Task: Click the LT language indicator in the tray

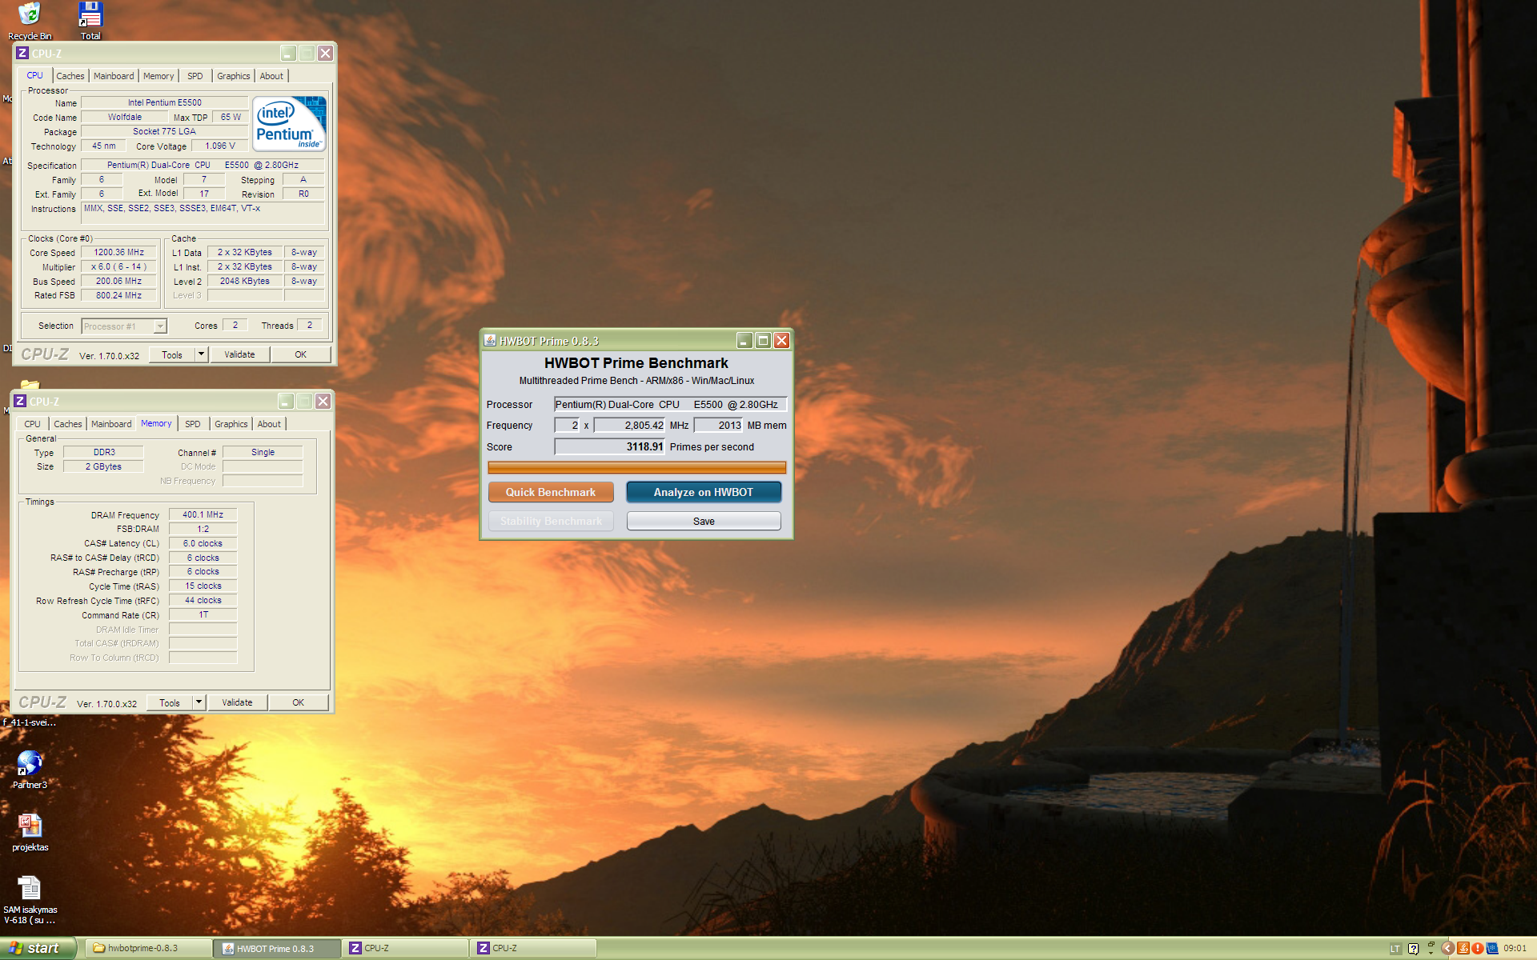Action: [x=1395, y=949]
